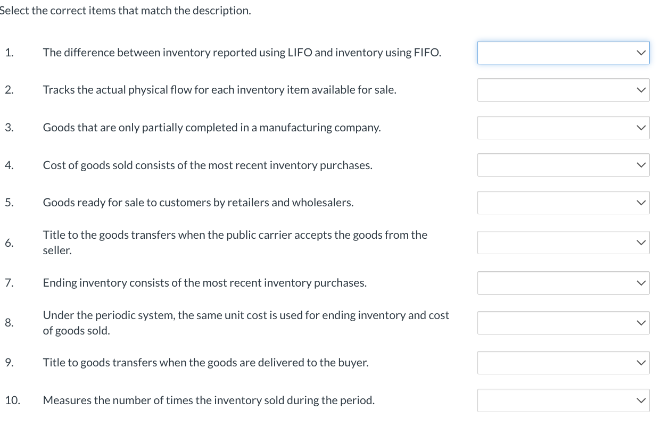This screenshot has height=435, width=661.
Task: Click the chevron icon beside question 7's answer box
Action: pyautogui.click(x=641, y=282)
